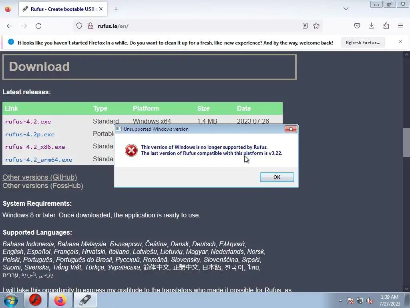Open the Action Center flag icon
This screenshot has height=308, width=410.
click(350, 300)
